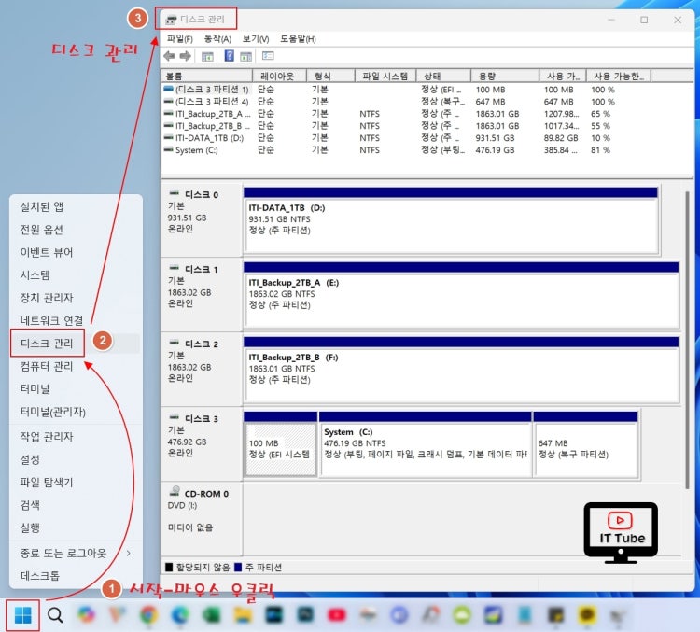The width and height of the screenshot is (700, 632).
Task: Open the 동작(A) menu
Action: 217,39
